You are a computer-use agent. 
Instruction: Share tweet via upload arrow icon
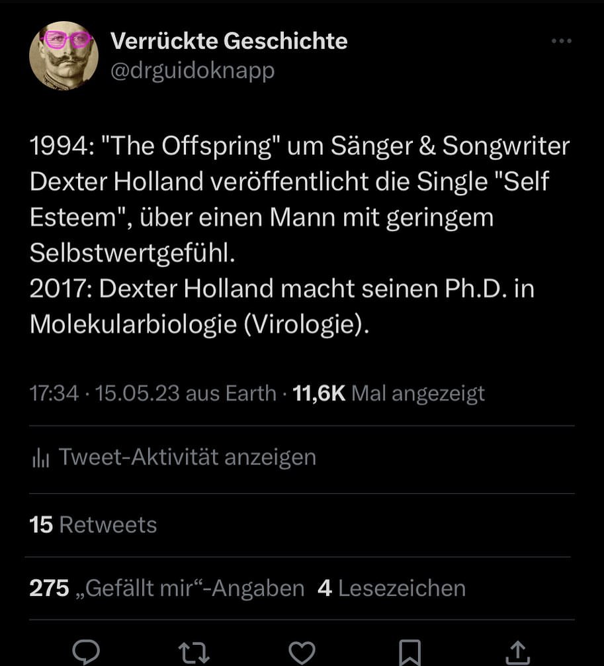pos(518,653)
